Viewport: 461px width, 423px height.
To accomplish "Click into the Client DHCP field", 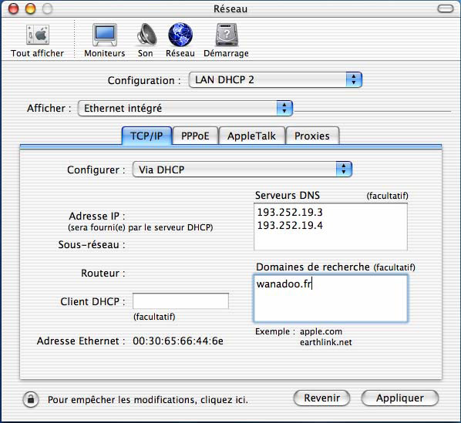I will (180, 301).
